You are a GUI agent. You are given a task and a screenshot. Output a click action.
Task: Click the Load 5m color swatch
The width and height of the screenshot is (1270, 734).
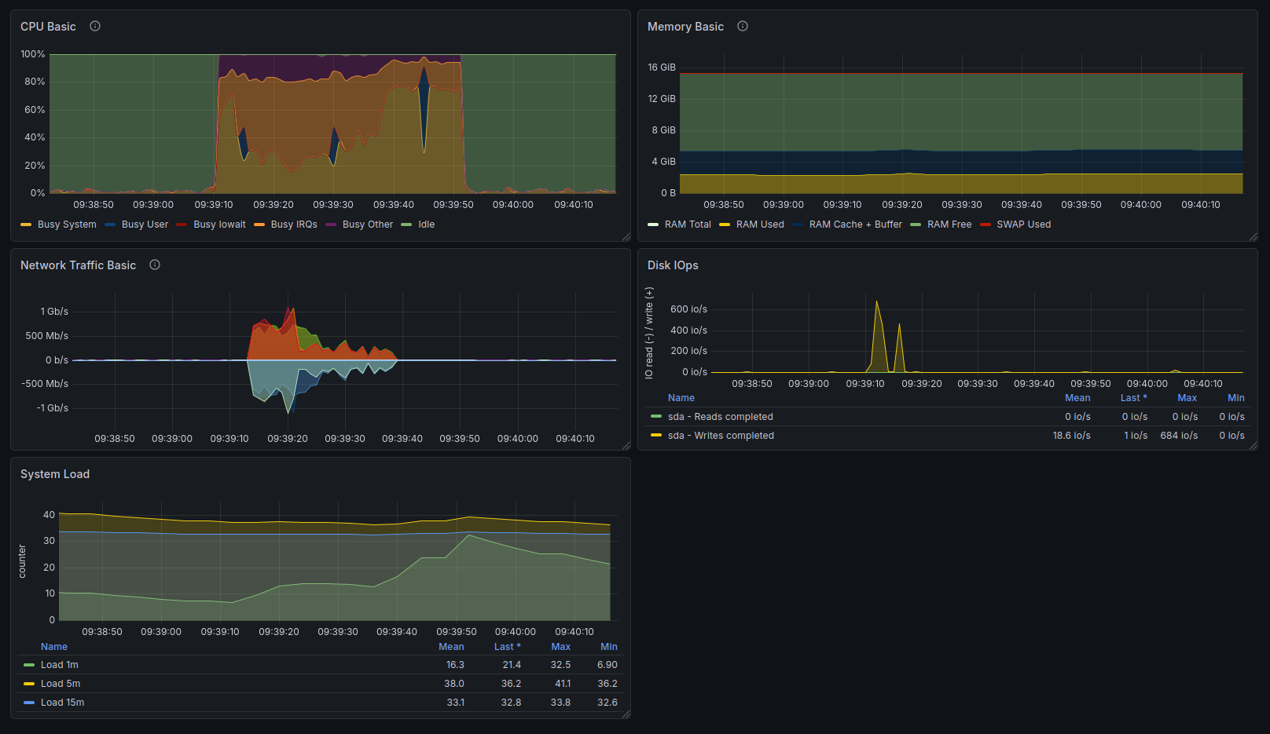(x=29, y=684)
